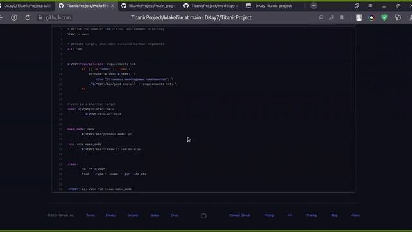Click the 'venv is a shortcut target' comment

91,104
